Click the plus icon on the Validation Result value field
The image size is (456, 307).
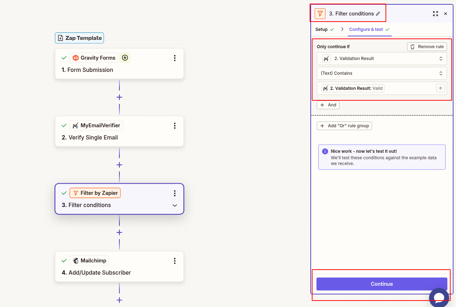[x=440, y=88]
